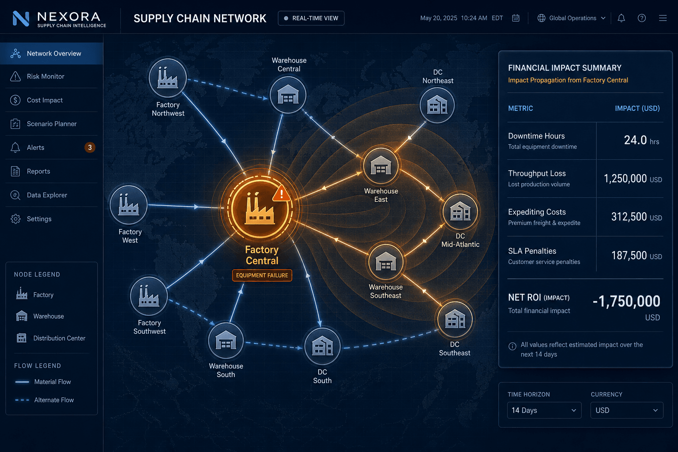Viewport: 678px width, 452px height.
Task: Click the date May 20, 2025 text
Action: [439, 18]
